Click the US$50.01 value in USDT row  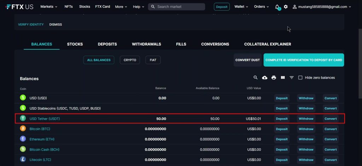pos(253,119)
